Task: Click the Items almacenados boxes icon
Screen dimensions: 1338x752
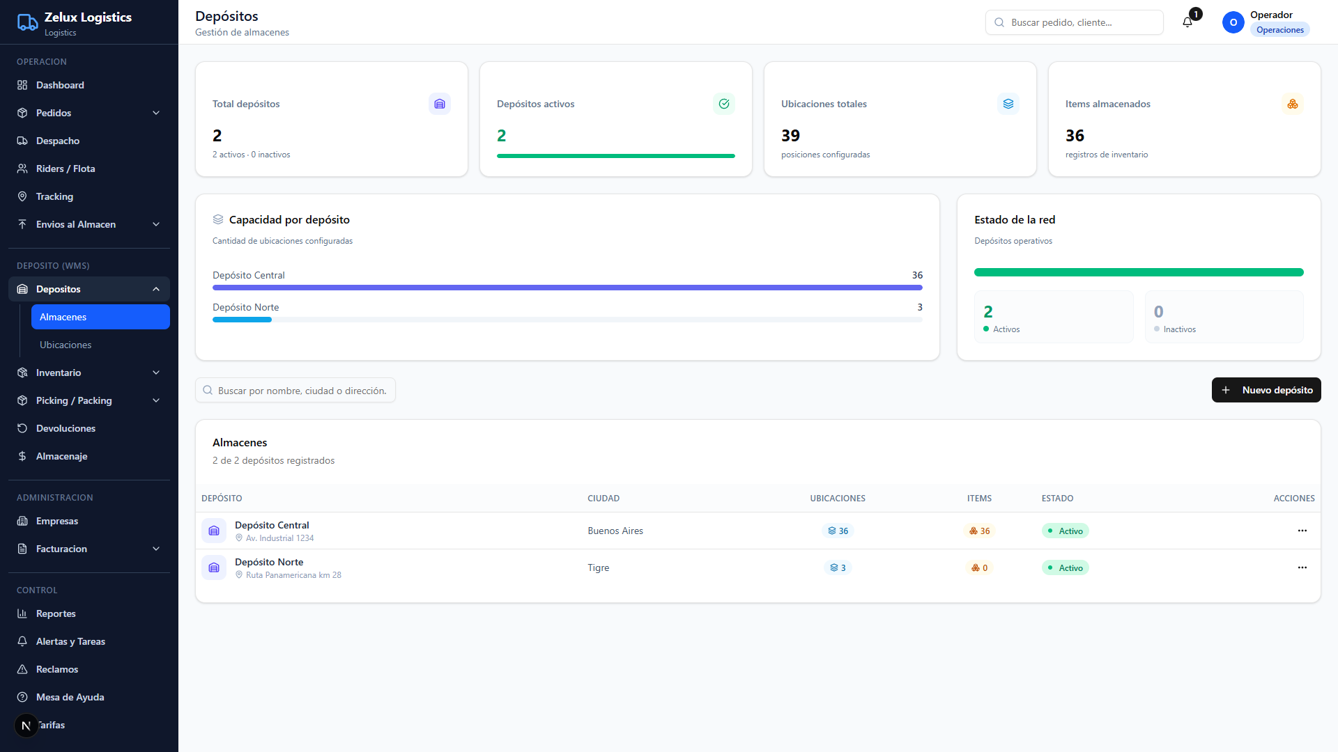Action: tap(1293, 104)
